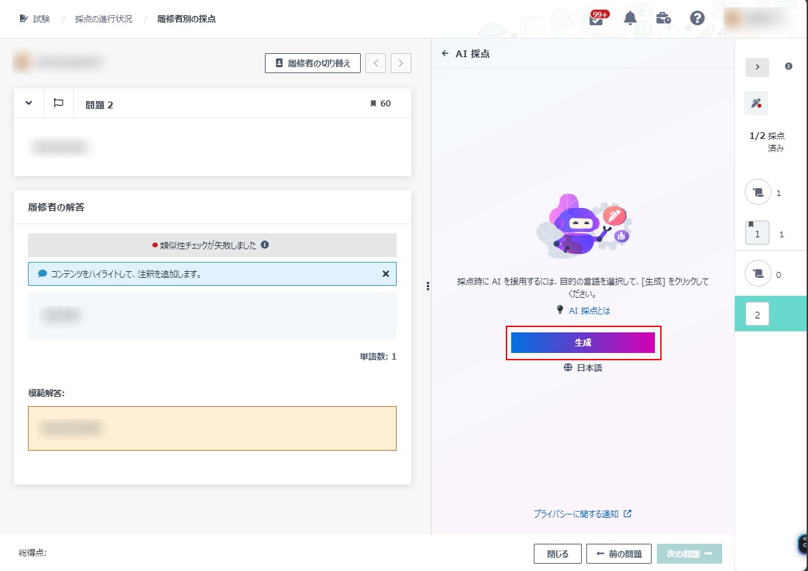This screenshot has height=571, width=808.
Task: Dismiss the annotation hint banner
Action: (x=385, y=274)
